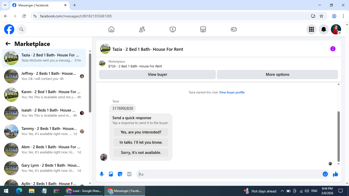Viewport: 349px width, 196px height.
Task: Launch Microsoft Edge from the taskbar
Action: [19, 191]
